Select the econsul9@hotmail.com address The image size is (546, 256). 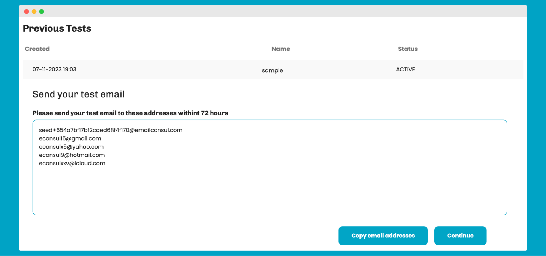tap(72, 155)
